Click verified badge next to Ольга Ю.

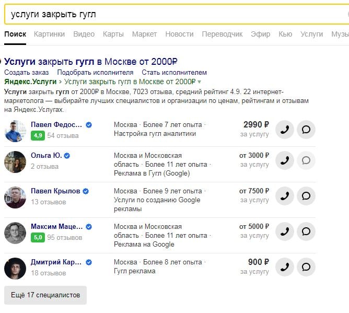(x=67, y=156)
